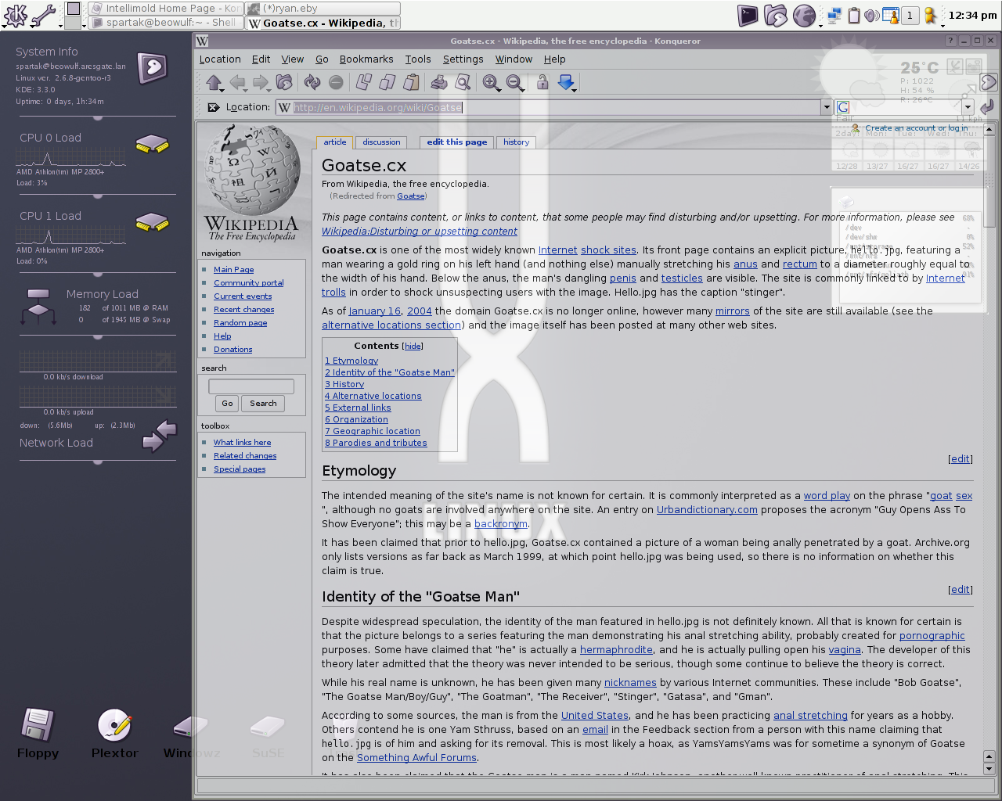This screenshot has width=1002, height=801.
Task: Open the Recent changes link
Action: click(244, 310)
